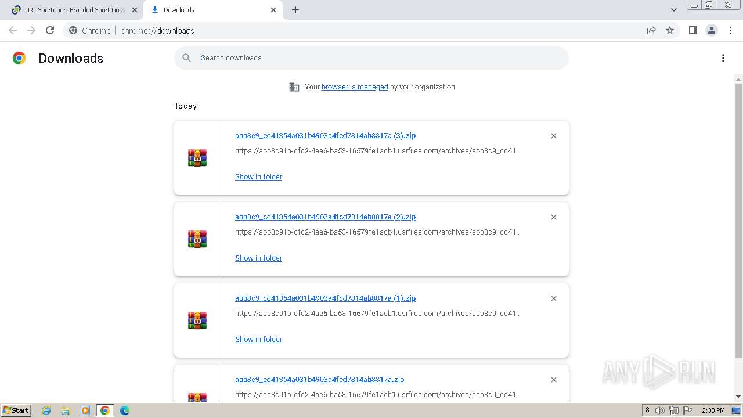Remove the (2).zip download from list
The width and height of the screenshot is (743, 418).
554,217
